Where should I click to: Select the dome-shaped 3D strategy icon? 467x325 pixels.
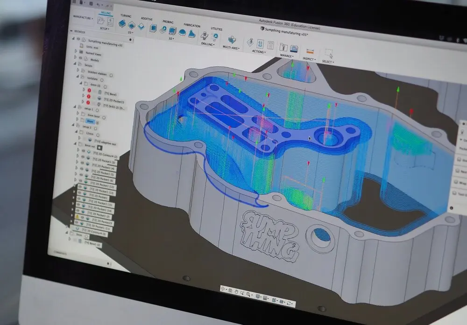(182, 33)
